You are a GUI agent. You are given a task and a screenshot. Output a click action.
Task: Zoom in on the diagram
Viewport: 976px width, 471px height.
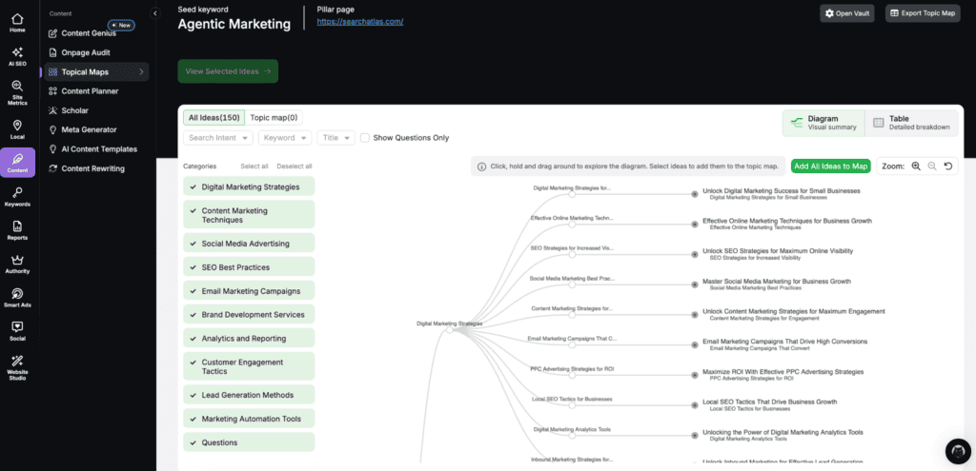click(x=916, y=166)
